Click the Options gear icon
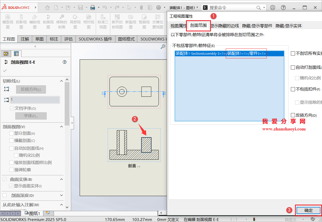 click(x=158, y=8)
